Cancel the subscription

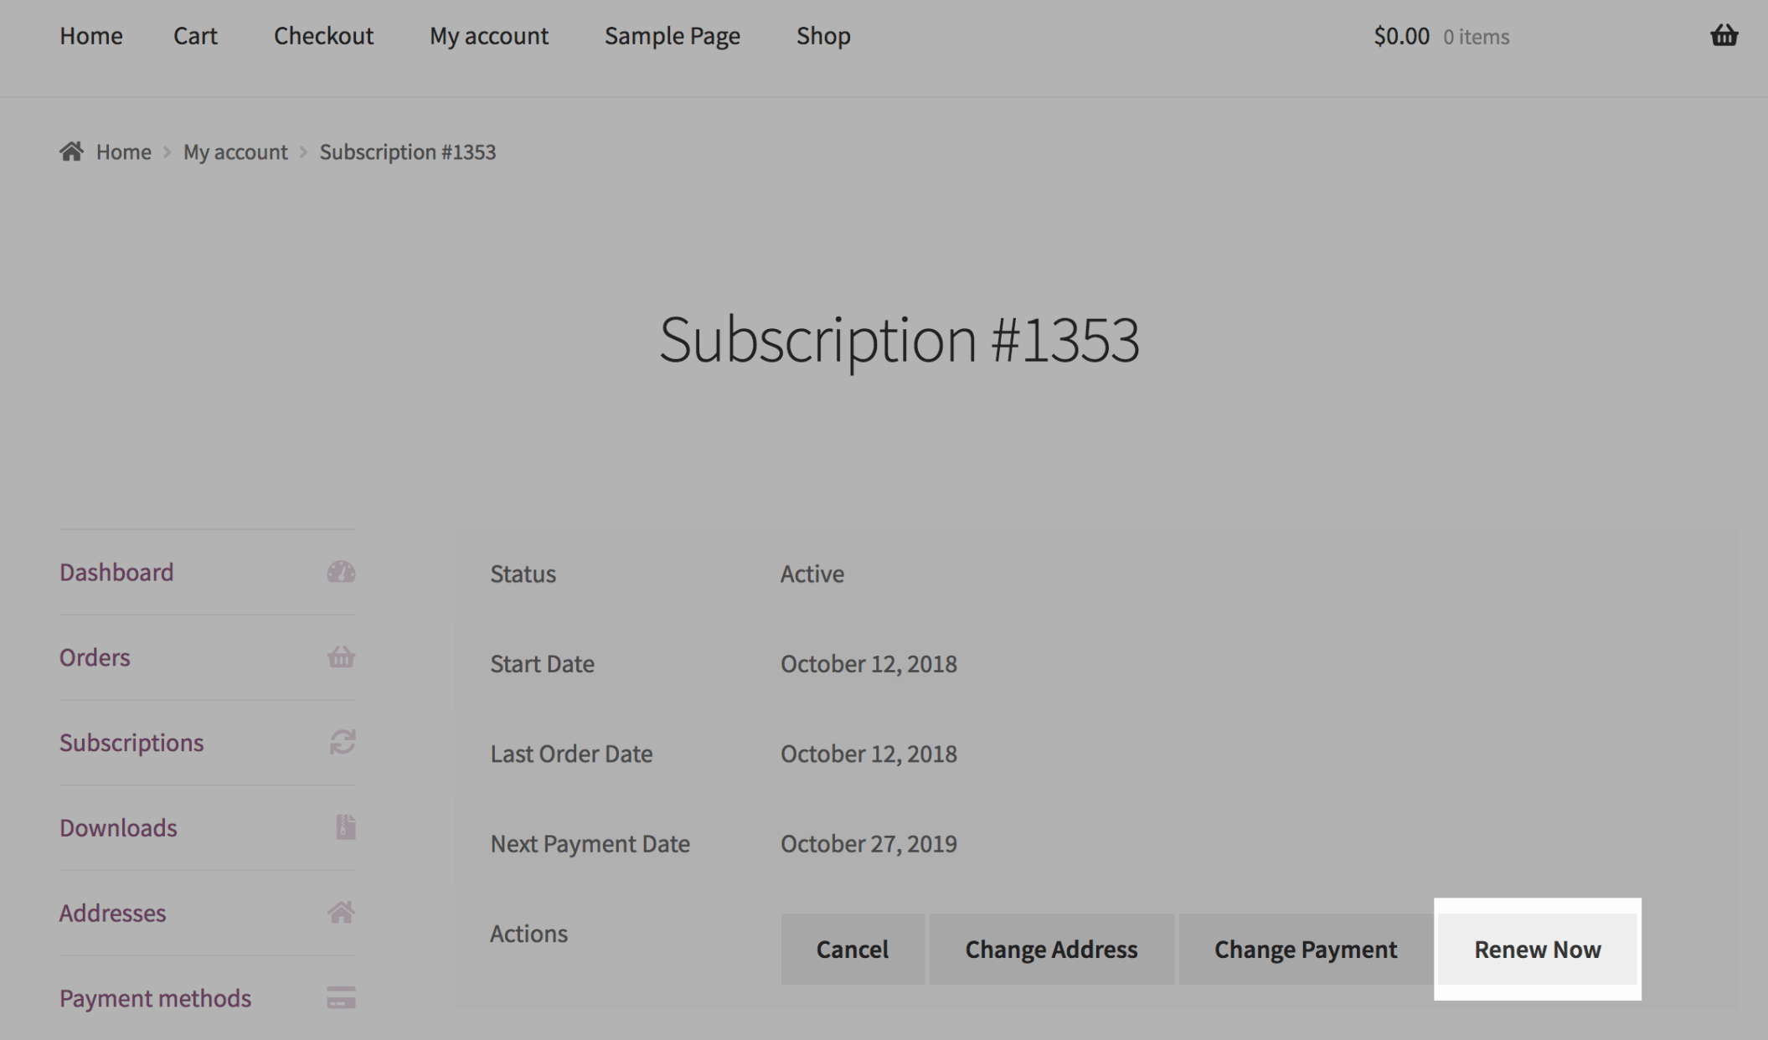click(853, 950)
